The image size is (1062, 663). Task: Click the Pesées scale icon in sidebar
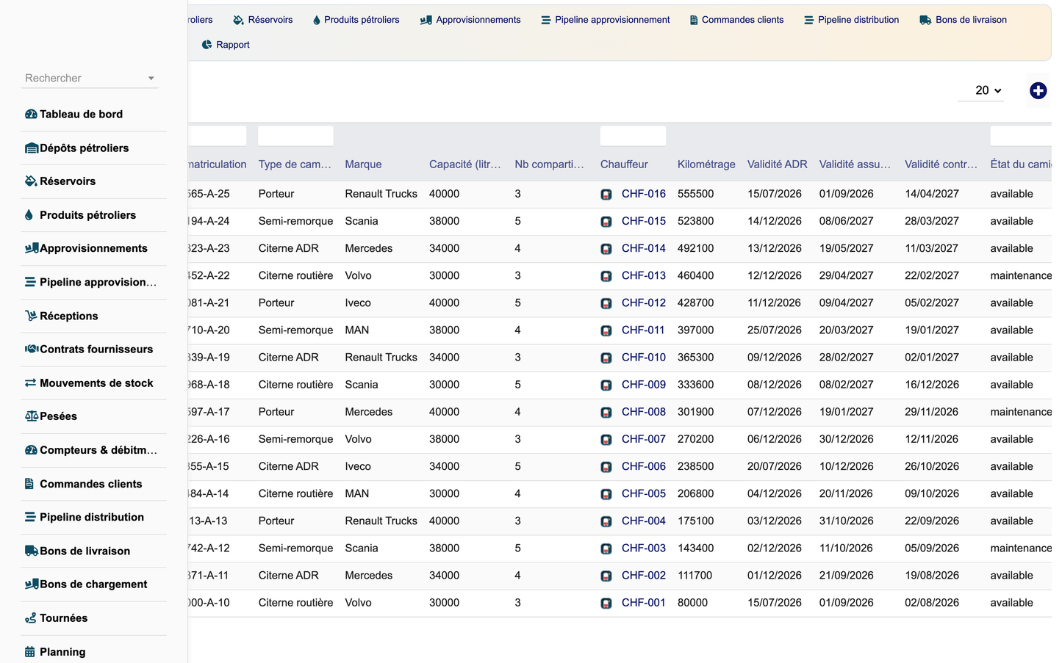pyautogui.click(x=32, y=416)
